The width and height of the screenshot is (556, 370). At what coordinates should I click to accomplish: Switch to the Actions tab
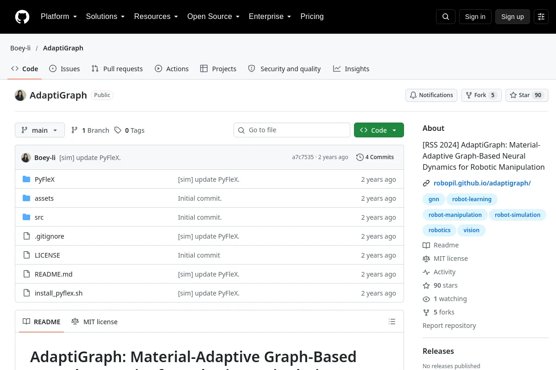pyautogui.click(x=172, y=69)
